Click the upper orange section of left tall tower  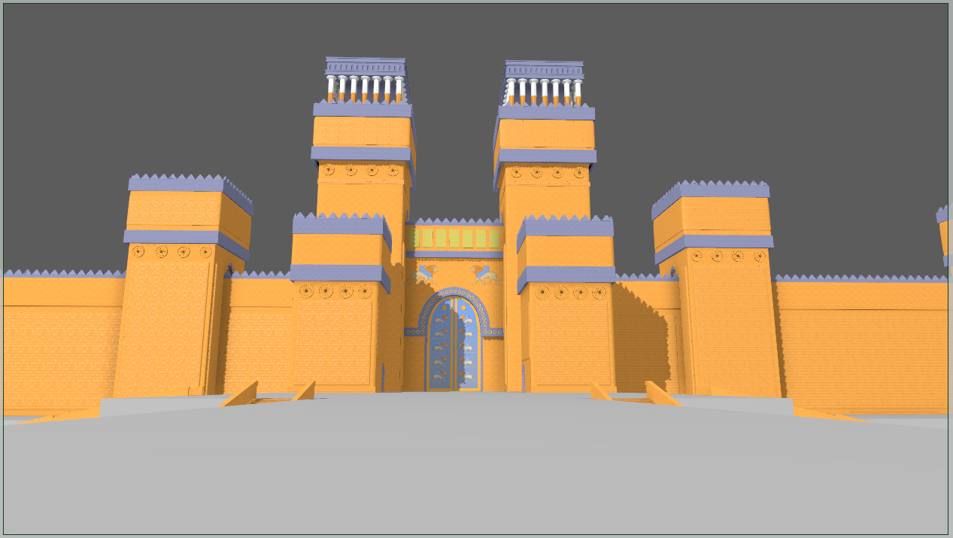pos(363,132)
